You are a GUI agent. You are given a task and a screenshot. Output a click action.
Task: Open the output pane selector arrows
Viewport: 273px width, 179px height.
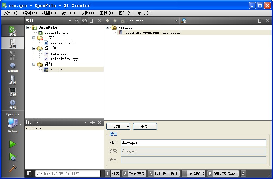click(x=243, y=173)
